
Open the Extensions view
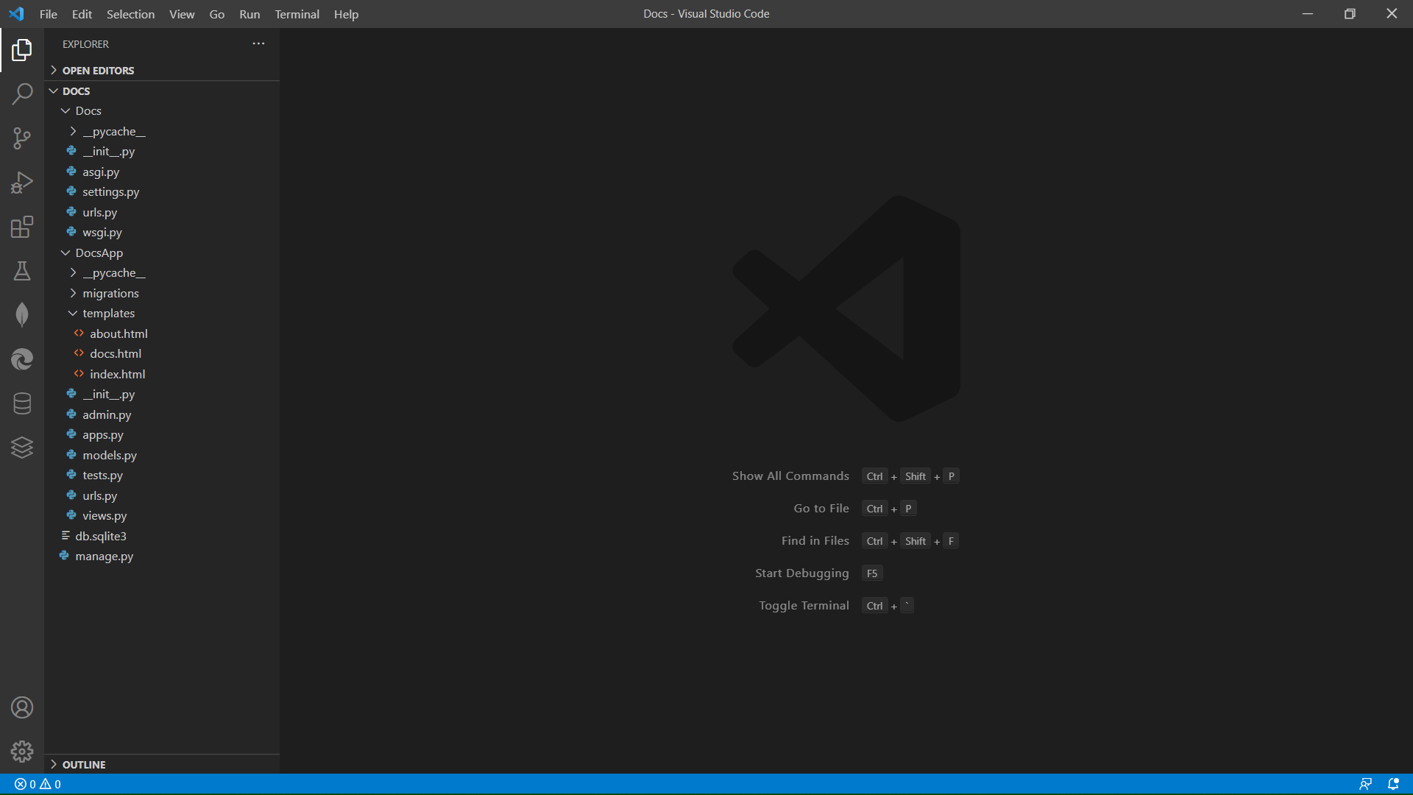tap(22, 227)
